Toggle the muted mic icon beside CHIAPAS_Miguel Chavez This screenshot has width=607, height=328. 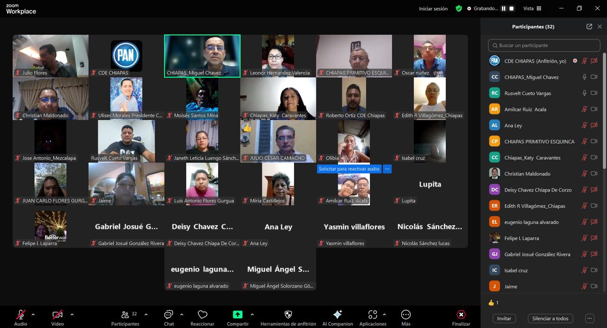[584, 76]
